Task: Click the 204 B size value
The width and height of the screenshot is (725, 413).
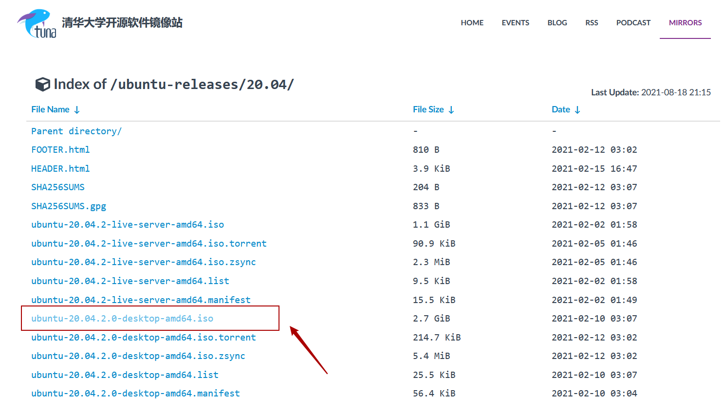Action: tap(426, 187)
